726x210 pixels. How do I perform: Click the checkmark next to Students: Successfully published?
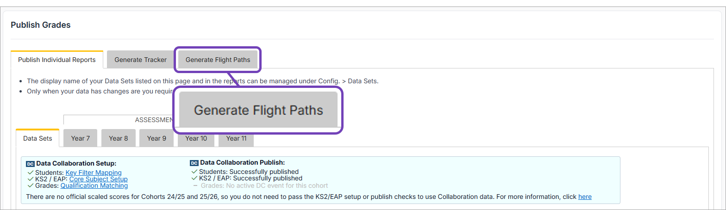click(194, 172)
